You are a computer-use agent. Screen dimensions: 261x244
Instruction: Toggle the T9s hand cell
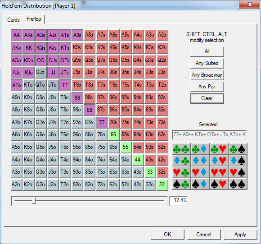[x=77, y=85]
